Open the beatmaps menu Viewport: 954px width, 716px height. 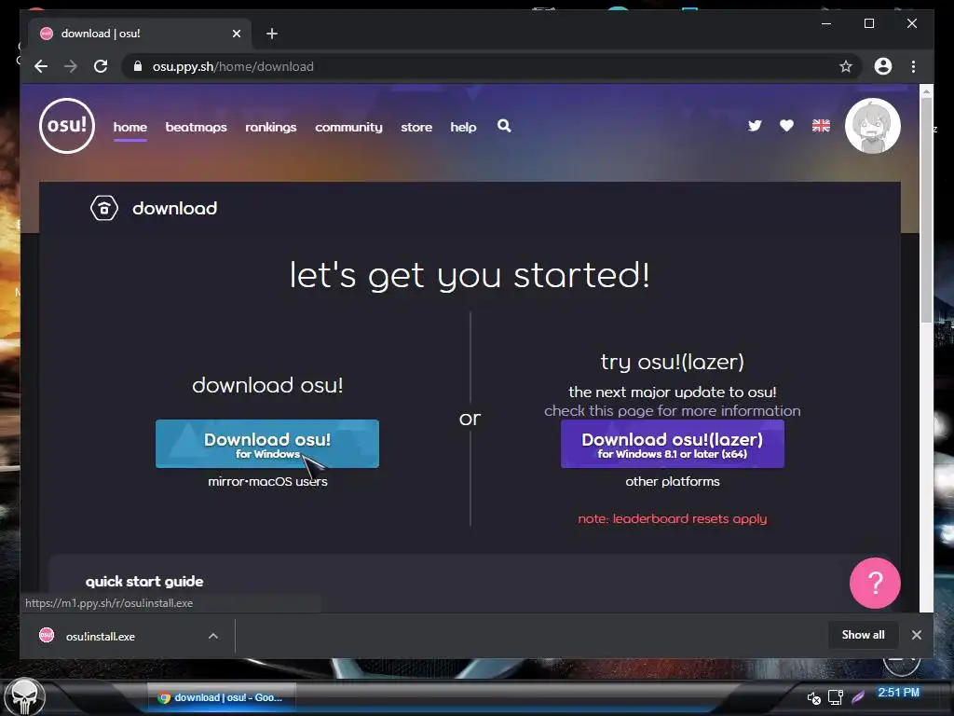pos(196,127)
